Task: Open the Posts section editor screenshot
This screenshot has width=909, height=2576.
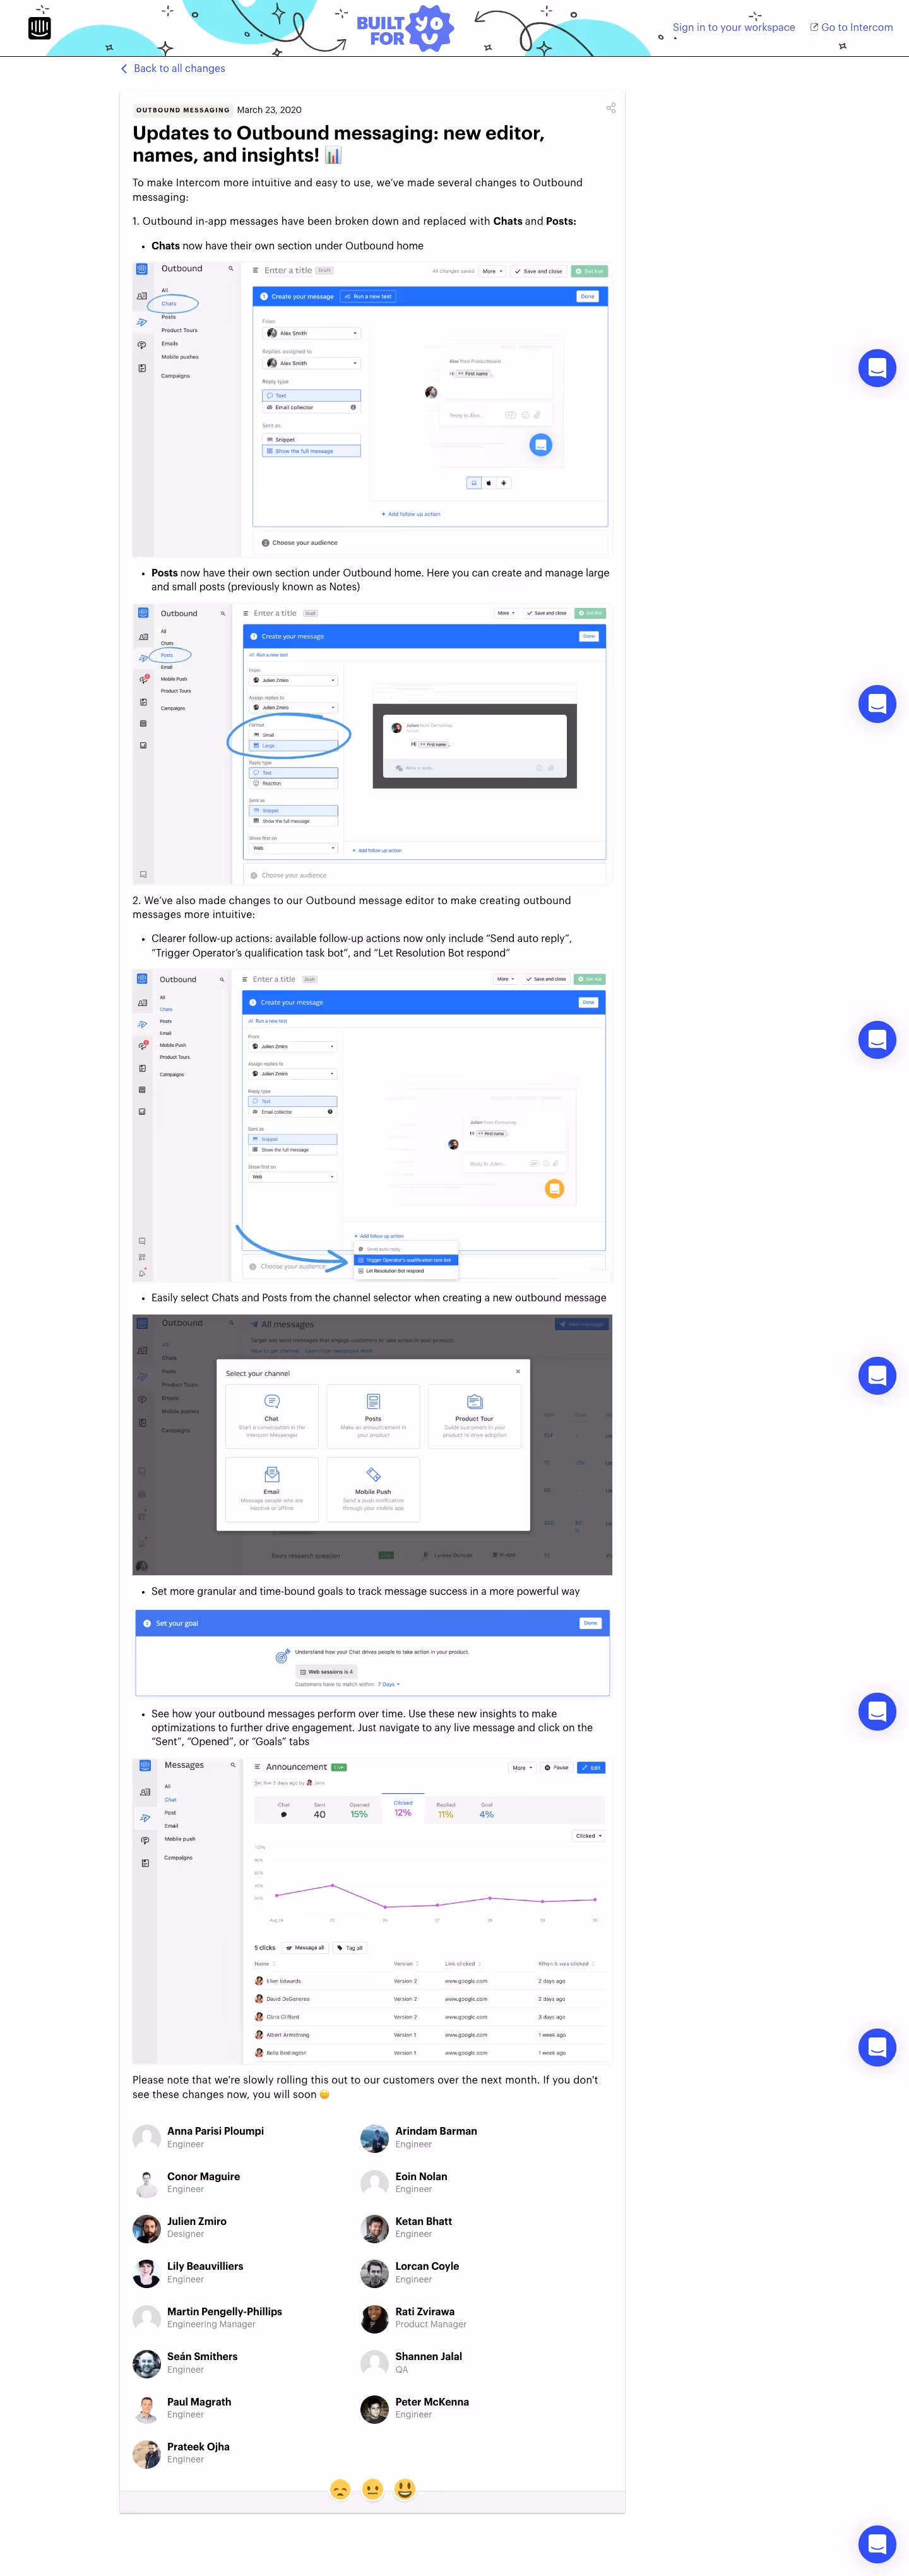Action: click(372, 744)
